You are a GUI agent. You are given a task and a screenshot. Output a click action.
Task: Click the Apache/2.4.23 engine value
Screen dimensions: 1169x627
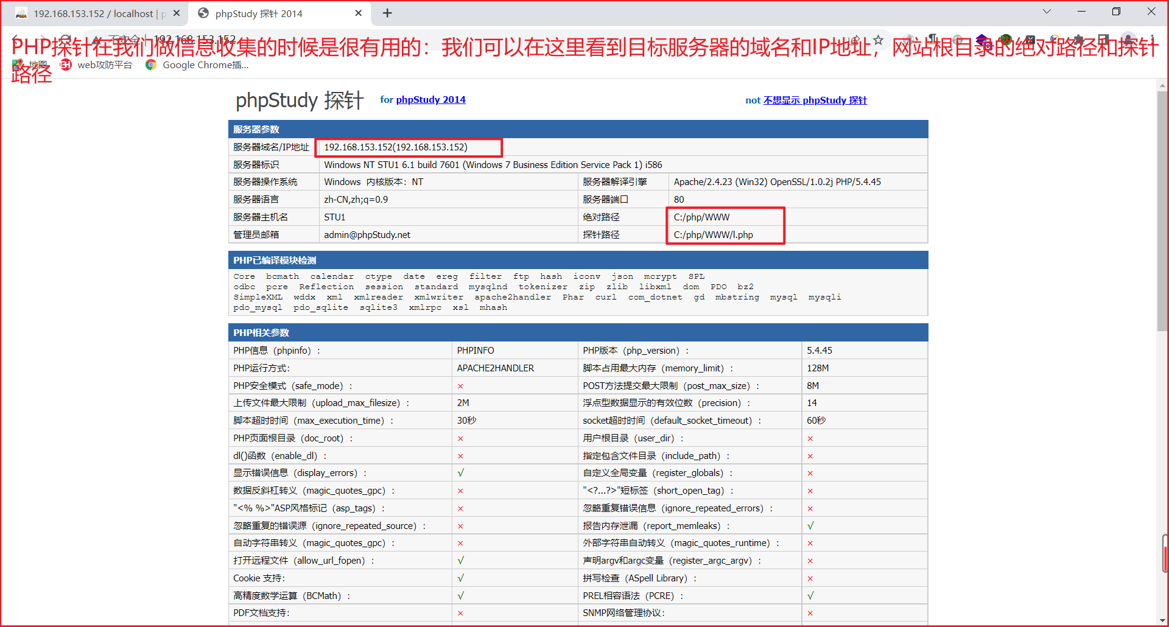coord(777,182)
